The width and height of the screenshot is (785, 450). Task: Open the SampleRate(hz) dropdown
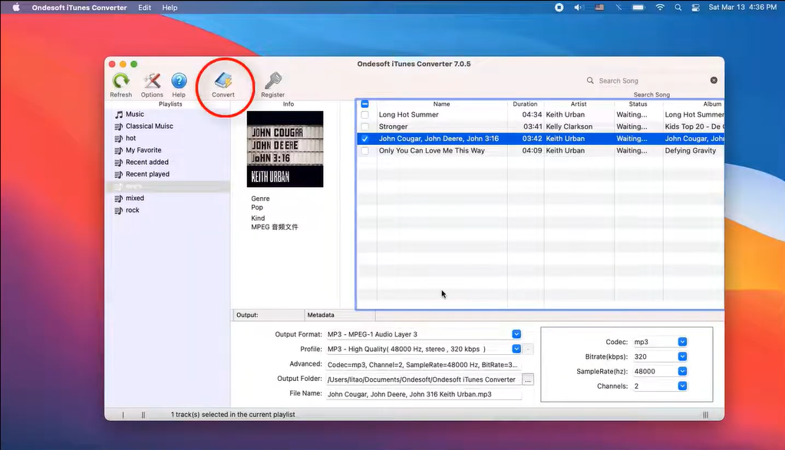pos(682,371)
